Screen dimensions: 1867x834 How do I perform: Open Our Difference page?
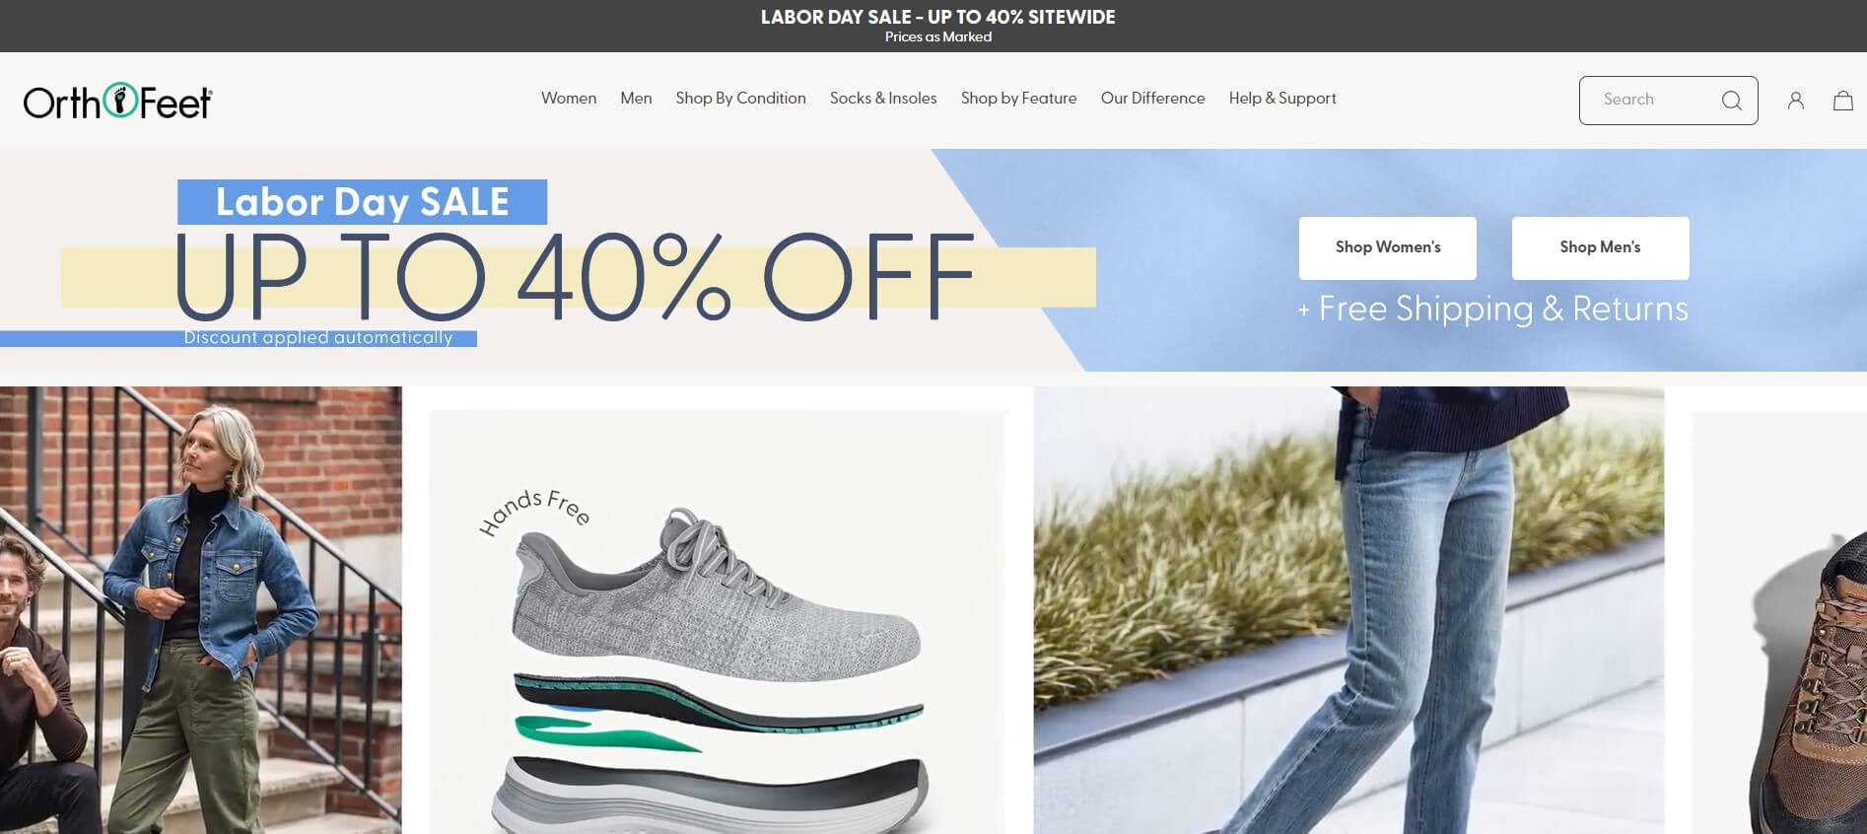tap(1152, 99)
